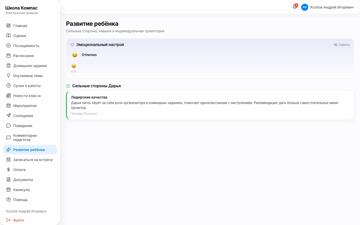This screenshot has width=360, height=225.
Task: Click the Домашние задания clipboard icon
Action: [8, 65]
